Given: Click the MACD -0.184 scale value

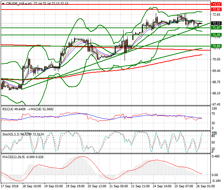Looking at the screenshot, I should pyautogui.click(x=216, y=181).
